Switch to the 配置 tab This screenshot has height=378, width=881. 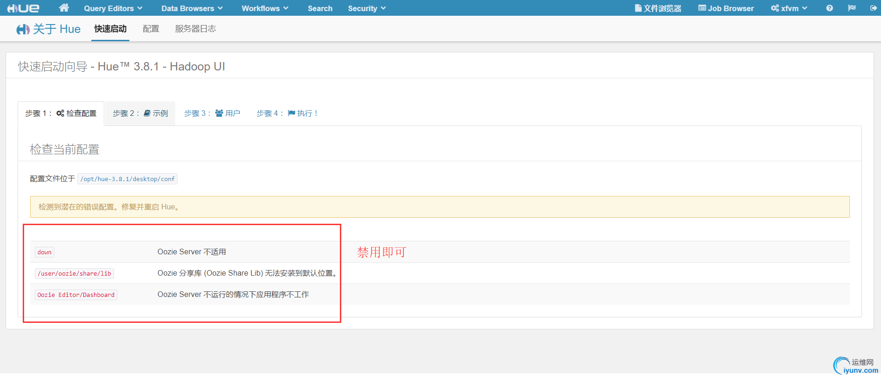tap(151, 29)
